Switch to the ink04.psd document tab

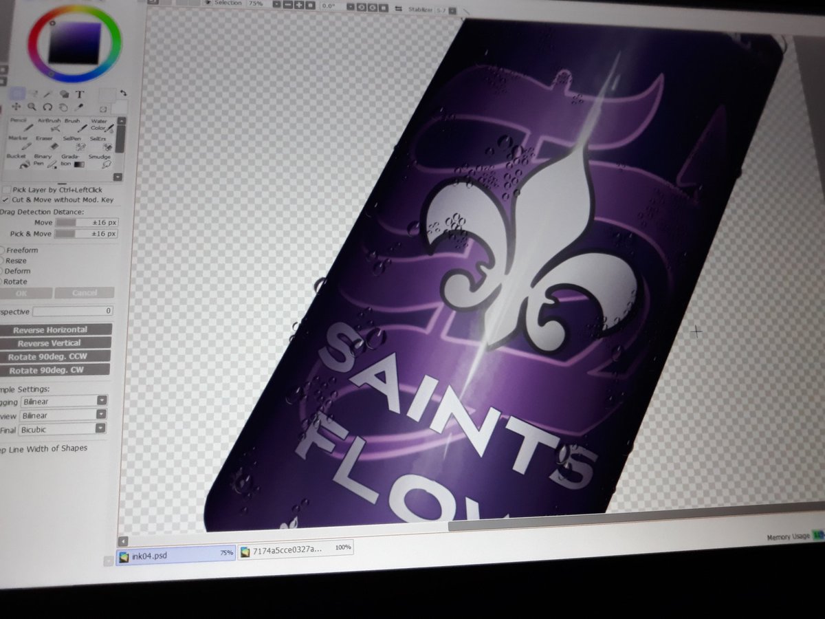click(x=176, y=554)
